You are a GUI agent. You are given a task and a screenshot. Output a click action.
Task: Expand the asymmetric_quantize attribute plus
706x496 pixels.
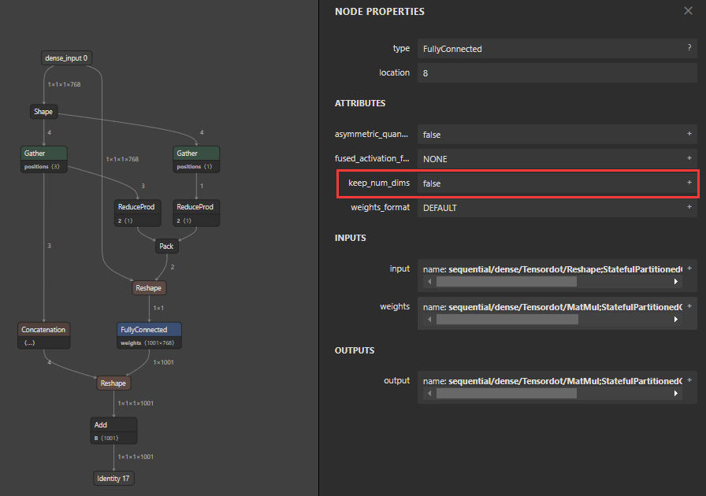click(x=689, y=134)
